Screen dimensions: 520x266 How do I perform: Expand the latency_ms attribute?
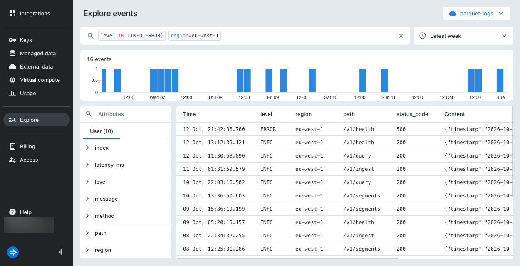(x=87, y=165)
